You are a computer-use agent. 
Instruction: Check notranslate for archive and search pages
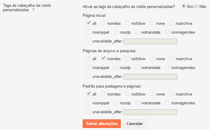pyautogui.click(x=137, y=67)
